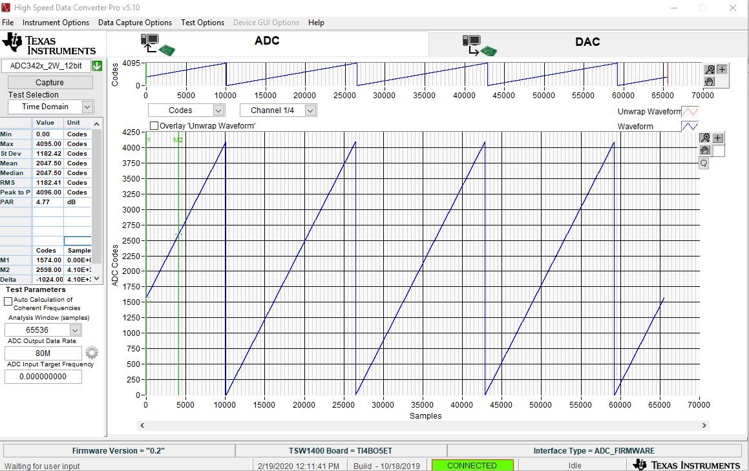This screenshot has height=471, width=749.
Task: Open the Data Capture Options menu
Action: tap(134, 23)
